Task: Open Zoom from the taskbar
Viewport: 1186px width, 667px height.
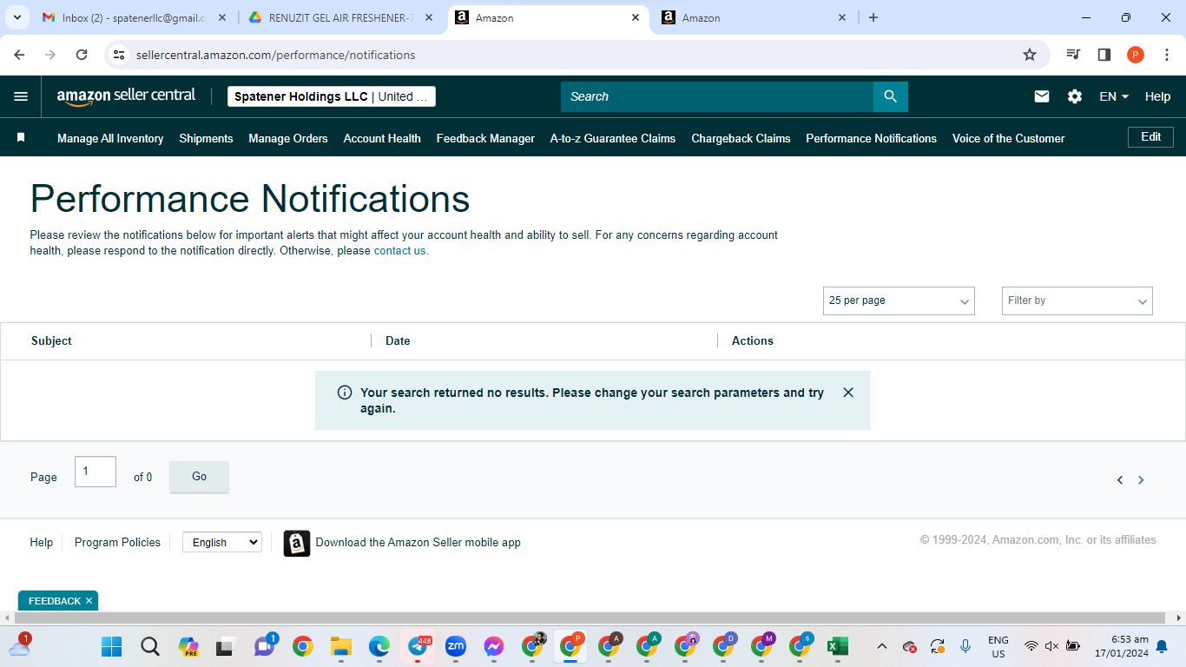Action: pos(455,646)
